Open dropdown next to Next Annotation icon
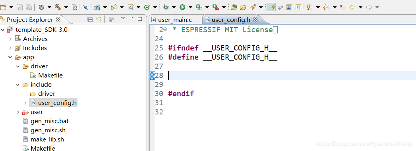The image size is (416, 151). (318, 7)
